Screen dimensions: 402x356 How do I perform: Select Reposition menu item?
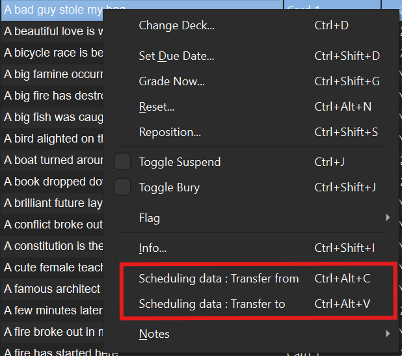tap(170, 132)
